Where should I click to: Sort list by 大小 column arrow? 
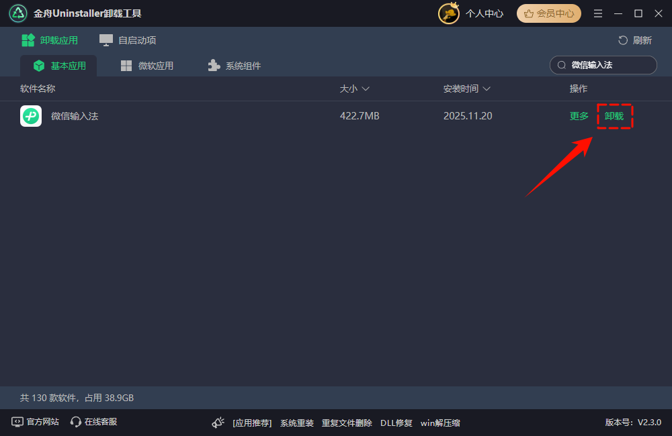coord(366,89)
